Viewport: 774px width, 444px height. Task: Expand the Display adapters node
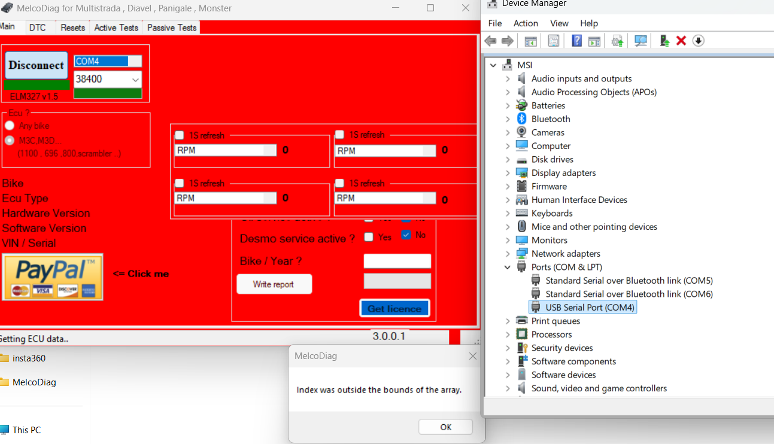(x=508, y=173)
